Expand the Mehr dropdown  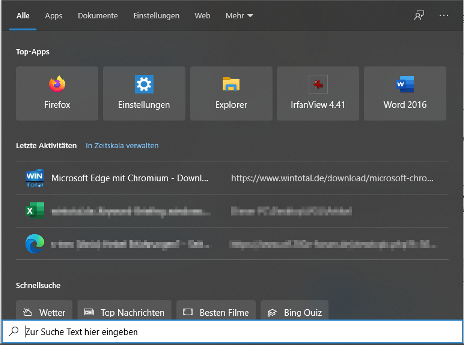(x=240, y=16)
